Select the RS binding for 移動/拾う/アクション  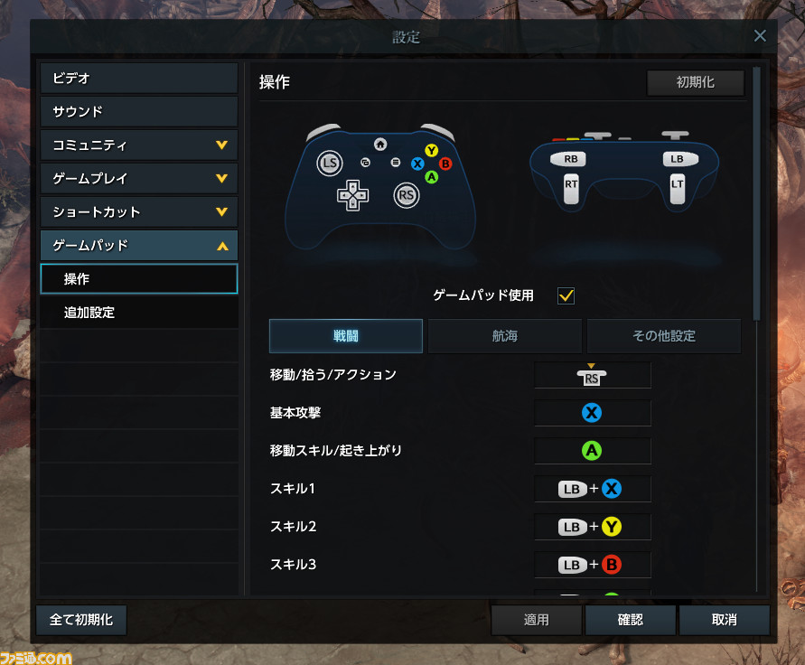tap(593, 375)
